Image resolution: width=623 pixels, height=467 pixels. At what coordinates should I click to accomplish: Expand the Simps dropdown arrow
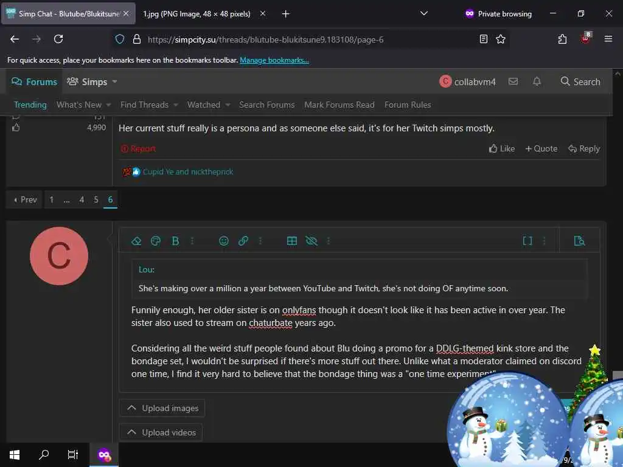pos(115,82)
